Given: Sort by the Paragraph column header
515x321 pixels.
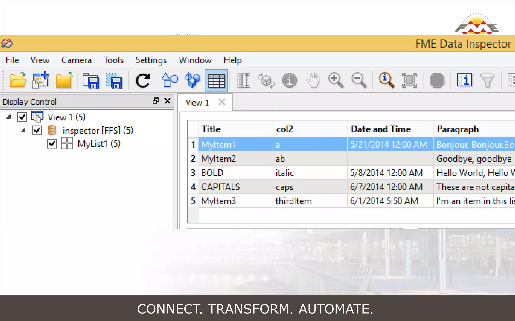Looking at the screenshot, I should [475, 129].
